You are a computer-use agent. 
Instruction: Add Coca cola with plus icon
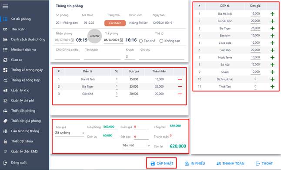point(272,43)
